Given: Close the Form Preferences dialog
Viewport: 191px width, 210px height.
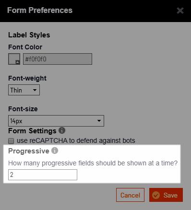Looking at the screenshot, I should coord(180,11).
